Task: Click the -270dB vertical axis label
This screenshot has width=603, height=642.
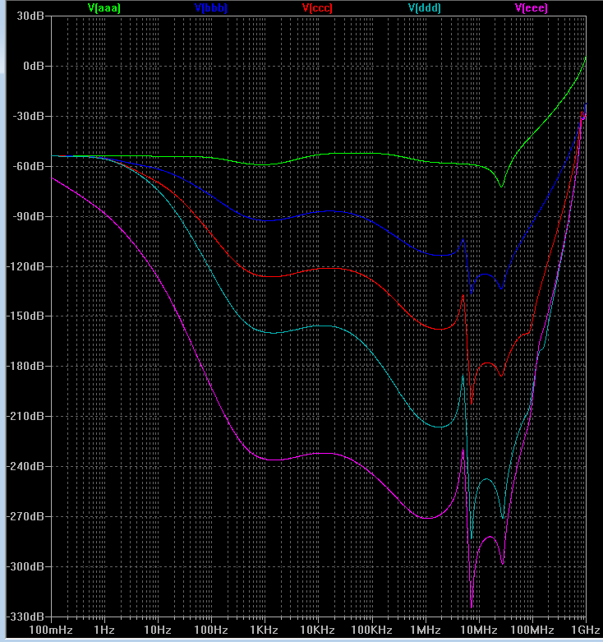Action: (25, 516)
